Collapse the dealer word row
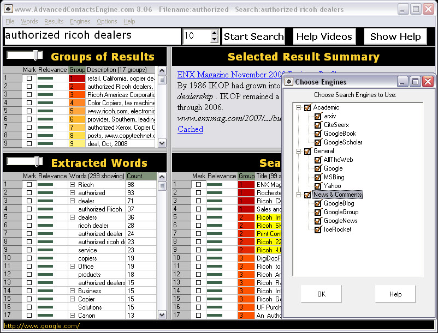Screen dimensions: 438x333 [72, 201]
